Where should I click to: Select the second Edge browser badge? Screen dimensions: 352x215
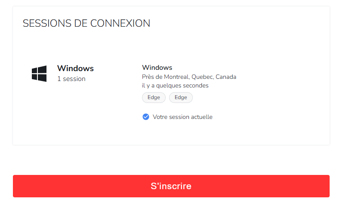[x=181, y=97]
